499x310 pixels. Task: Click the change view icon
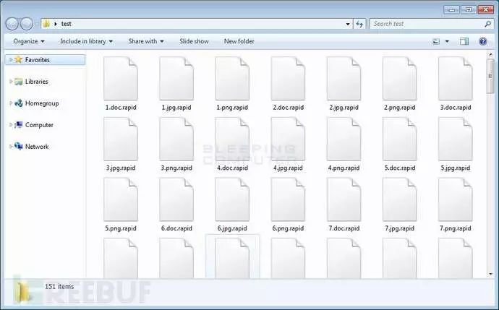pyautogui.click(x=436, y=41)
